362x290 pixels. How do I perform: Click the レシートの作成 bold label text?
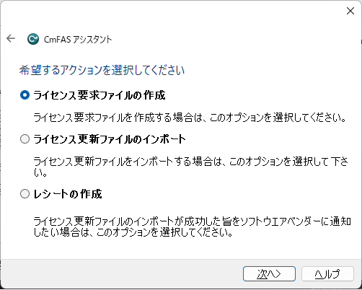pos(68,194)
